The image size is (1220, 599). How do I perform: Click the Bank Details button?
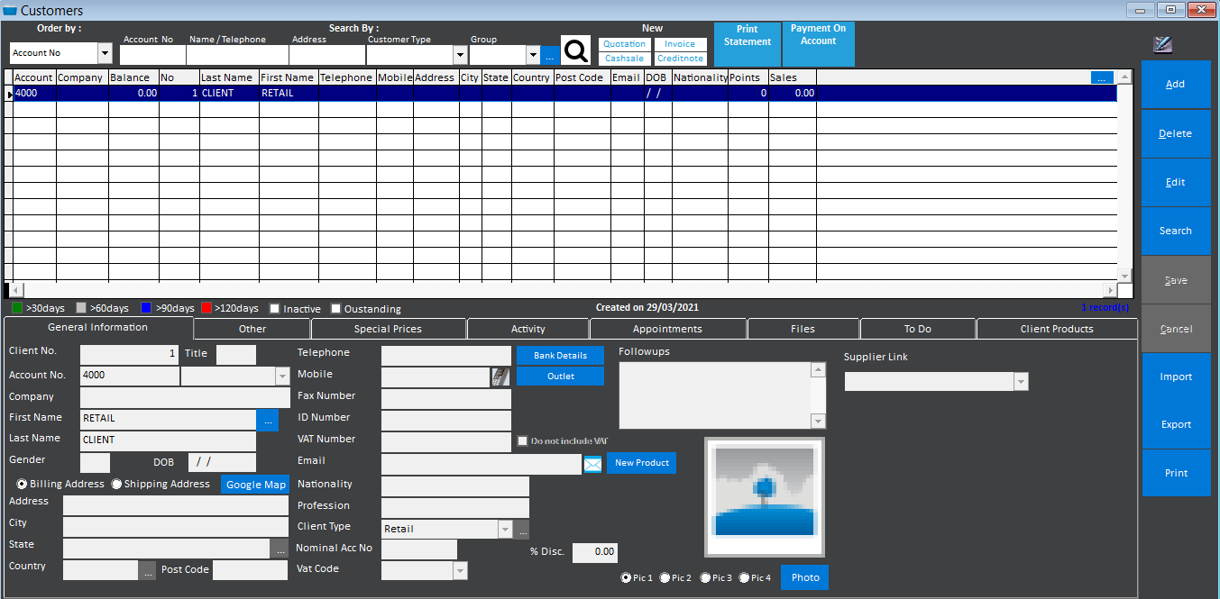point(559,355)
